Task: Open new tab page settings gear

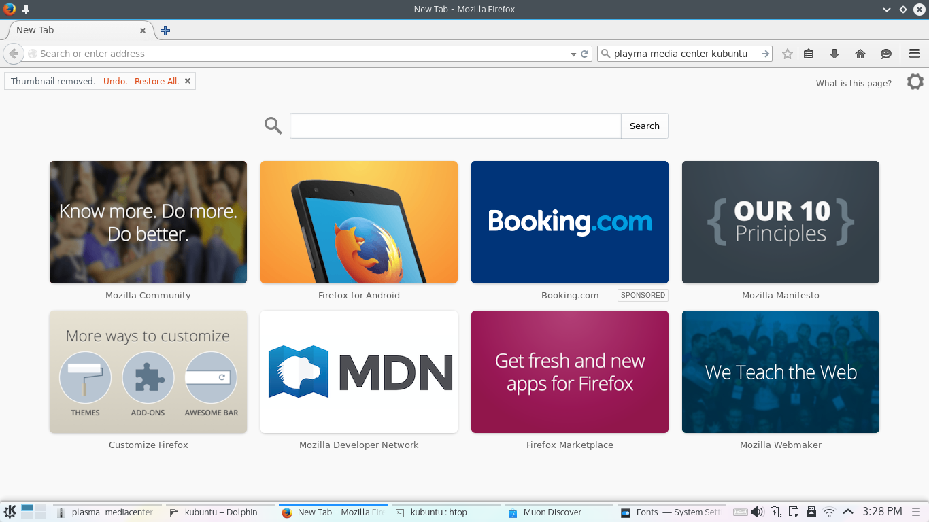Action: 915,82
